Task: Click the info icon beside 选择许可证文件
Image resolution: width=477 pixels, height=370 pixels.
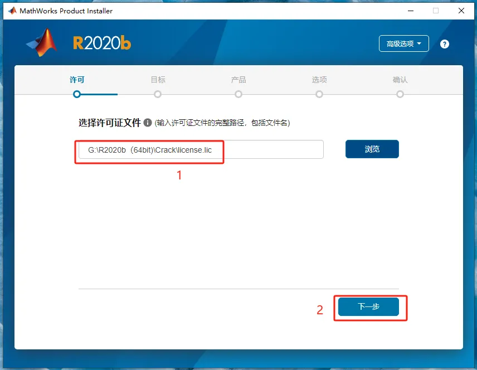Action: 148,123
